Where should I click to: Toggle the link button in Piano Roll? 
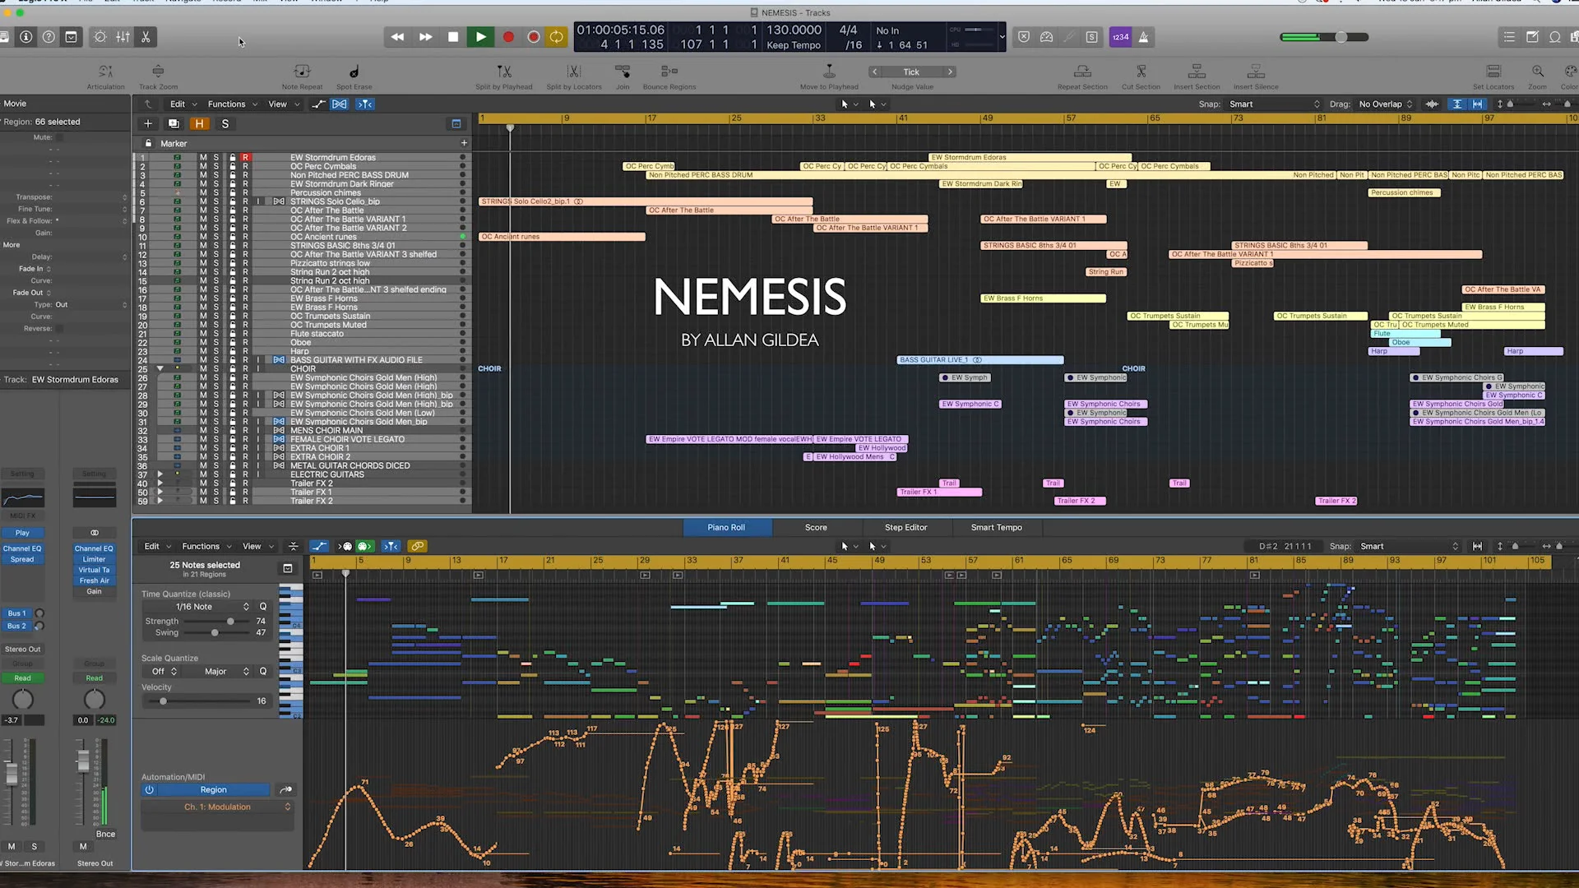point(418,546)
